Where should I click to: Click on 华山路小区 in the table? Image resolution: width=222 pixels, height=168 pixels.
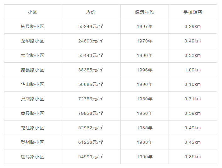(x=32, y=84)
